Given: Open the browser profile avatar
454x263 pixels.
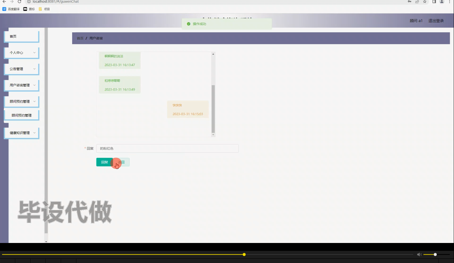Looking at the screenshot, I should pyautogui.click(x=442, y=2).
